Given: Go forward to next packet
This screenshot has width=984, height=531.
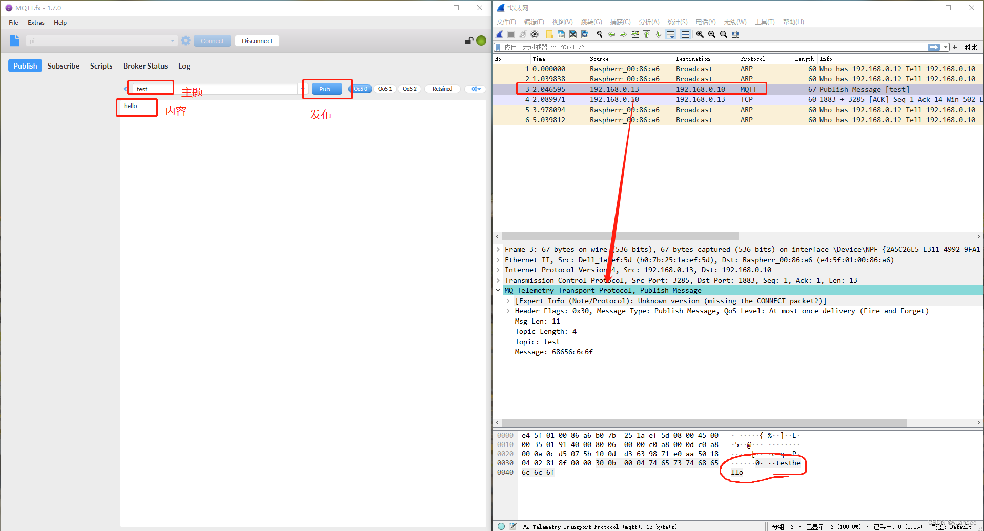Looking at the screenshot, I should click(623, 34).
